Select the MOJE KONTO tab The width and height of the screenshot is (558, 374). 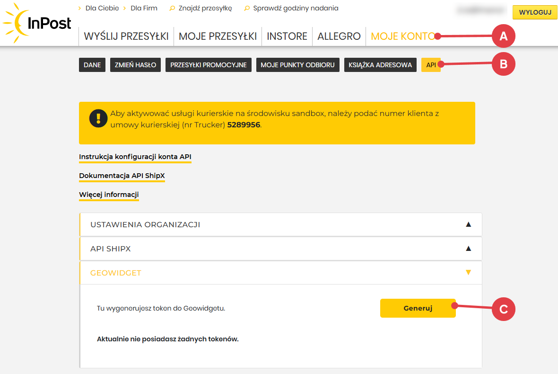coord(403,36)
